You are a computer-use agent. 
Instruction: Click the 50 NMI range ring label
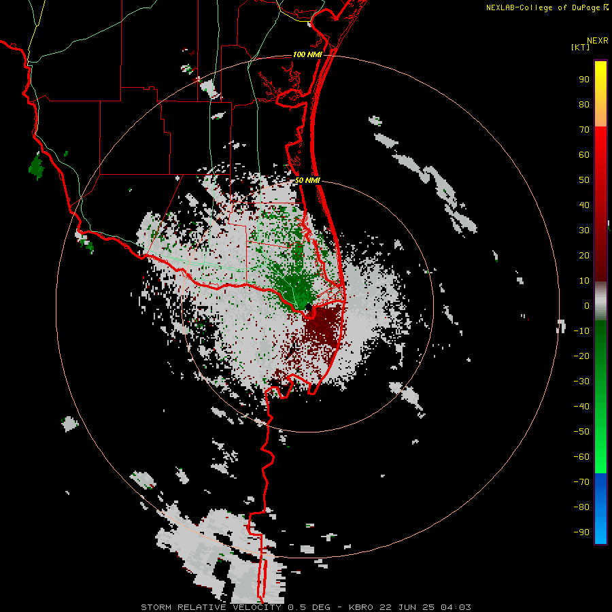[x=307, y=180]
